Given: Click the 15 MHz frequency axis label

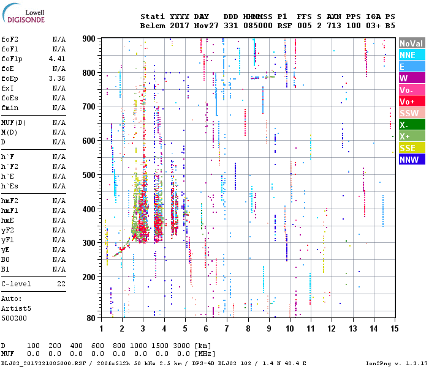Looking at the screenshot, I should [x=394, y=328].
